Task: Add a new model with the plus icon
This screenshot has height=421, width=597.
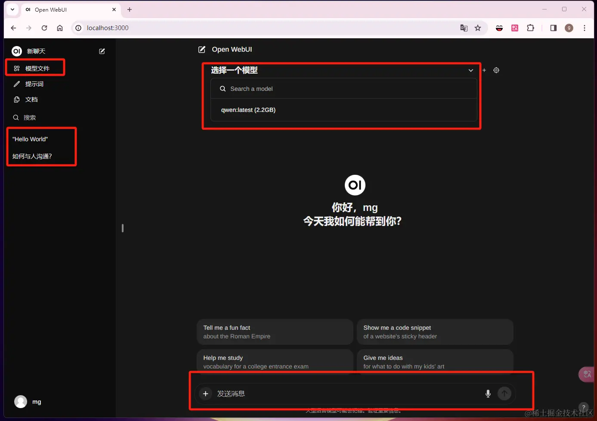Action: tap(484, 70)
